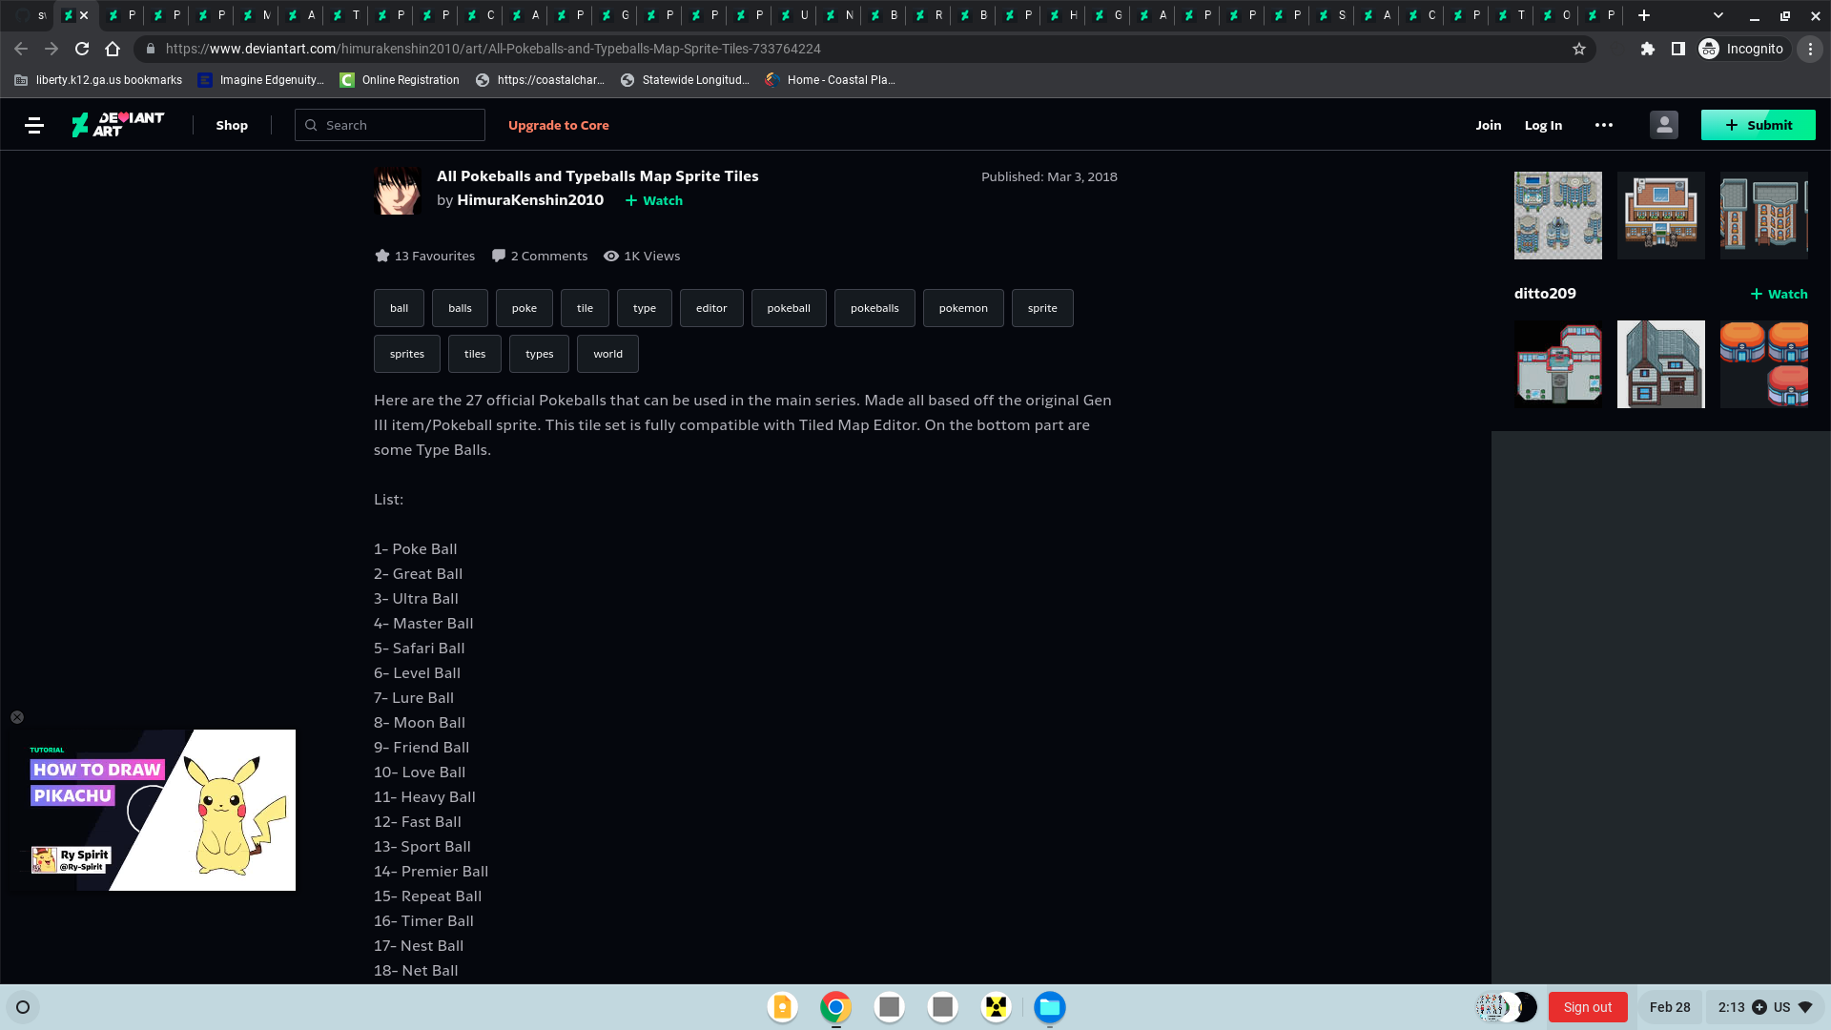Image resolution: width=1831 pixels, height=1030 pixels.
Task: Open the Online Registration bookmark
Action: coord(400,80)
